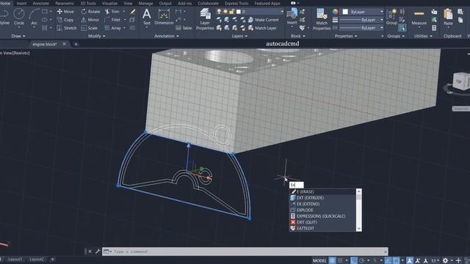Close the command line with X
The height and width of the screenshot is (264, 470).
[90, 252]
